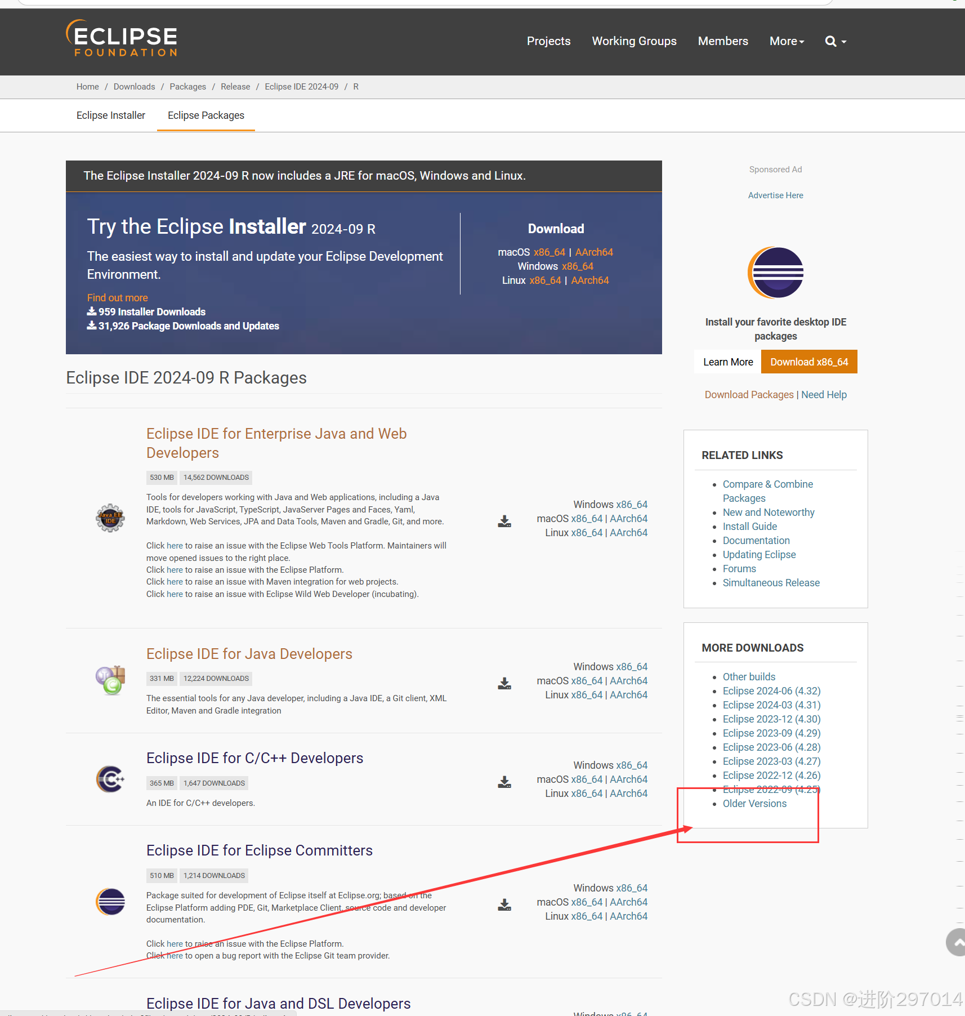Click download icon for C/C++ Developers package
The height and width of the screenshot is (1016, 965).
click(x=504, y=782)
